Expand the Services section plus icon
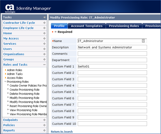The height and width of the screenshot is (134, 161). [44, 44]
